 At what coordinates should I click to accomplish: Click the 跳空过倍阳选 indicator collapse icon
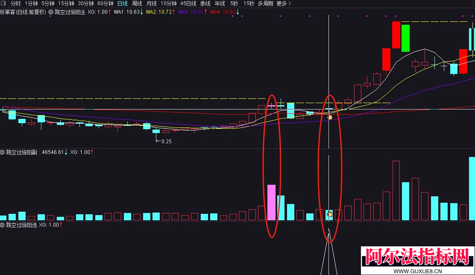pyautogui.click(x=3, y=225)
